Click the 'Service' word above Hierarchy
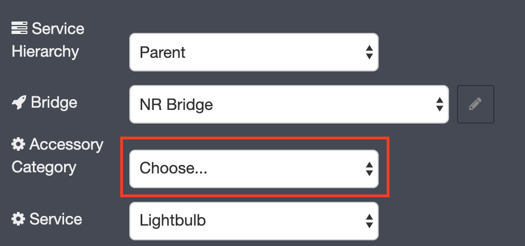525x246 pixels. click(x=58, y=29)
